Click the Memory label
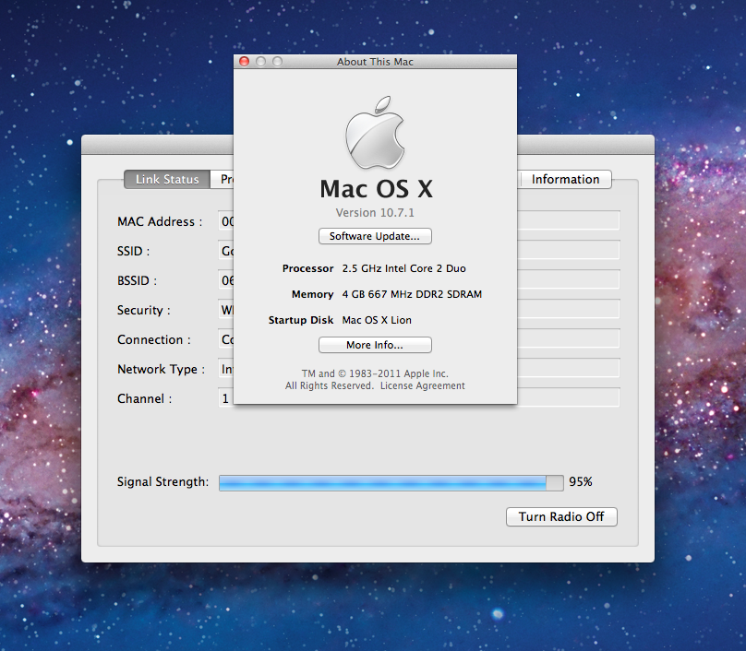Screen dimensions: 746x651 coord(313,294)
